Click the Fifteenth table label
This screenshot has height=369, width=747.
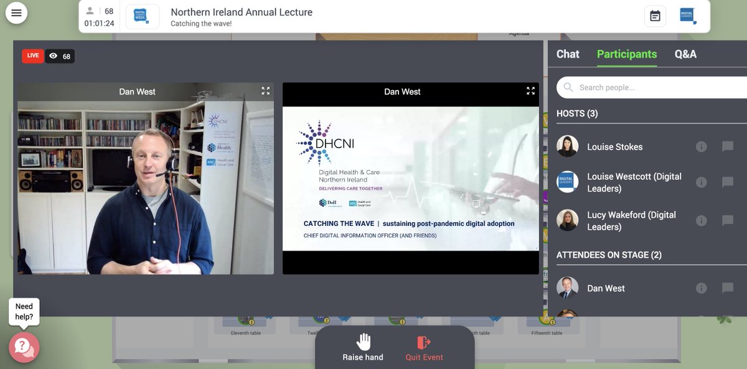coord(547,333)
